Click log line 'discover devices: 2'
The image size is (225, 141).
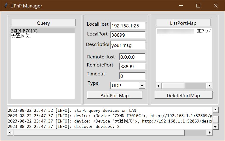[x=97, y=127]
